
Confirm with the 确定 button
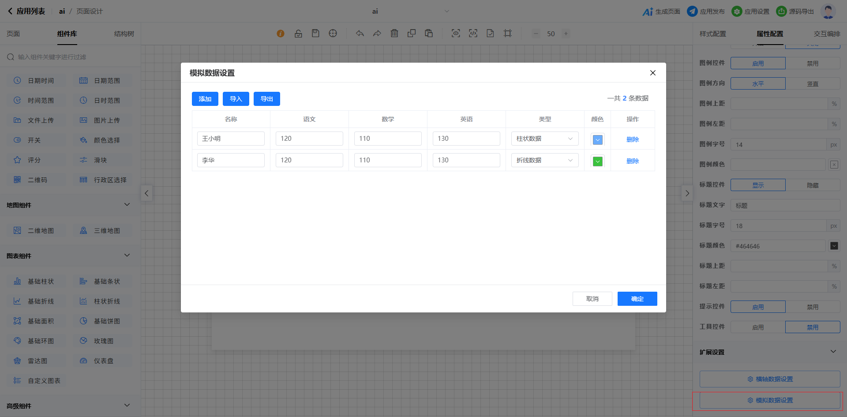pos(637,299)
